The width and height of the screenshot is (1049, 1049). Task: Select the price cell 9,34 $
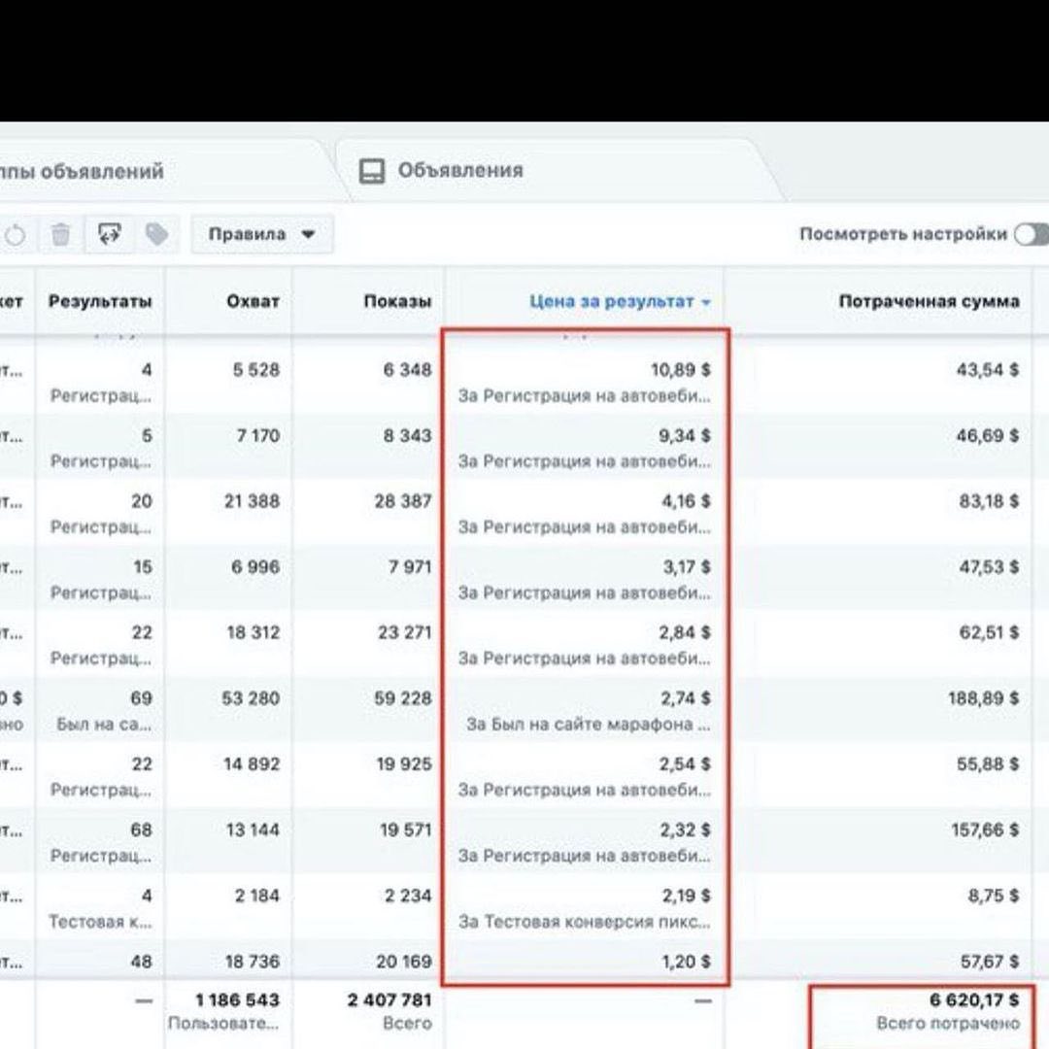pyautogui.click(x=685, y=435)
